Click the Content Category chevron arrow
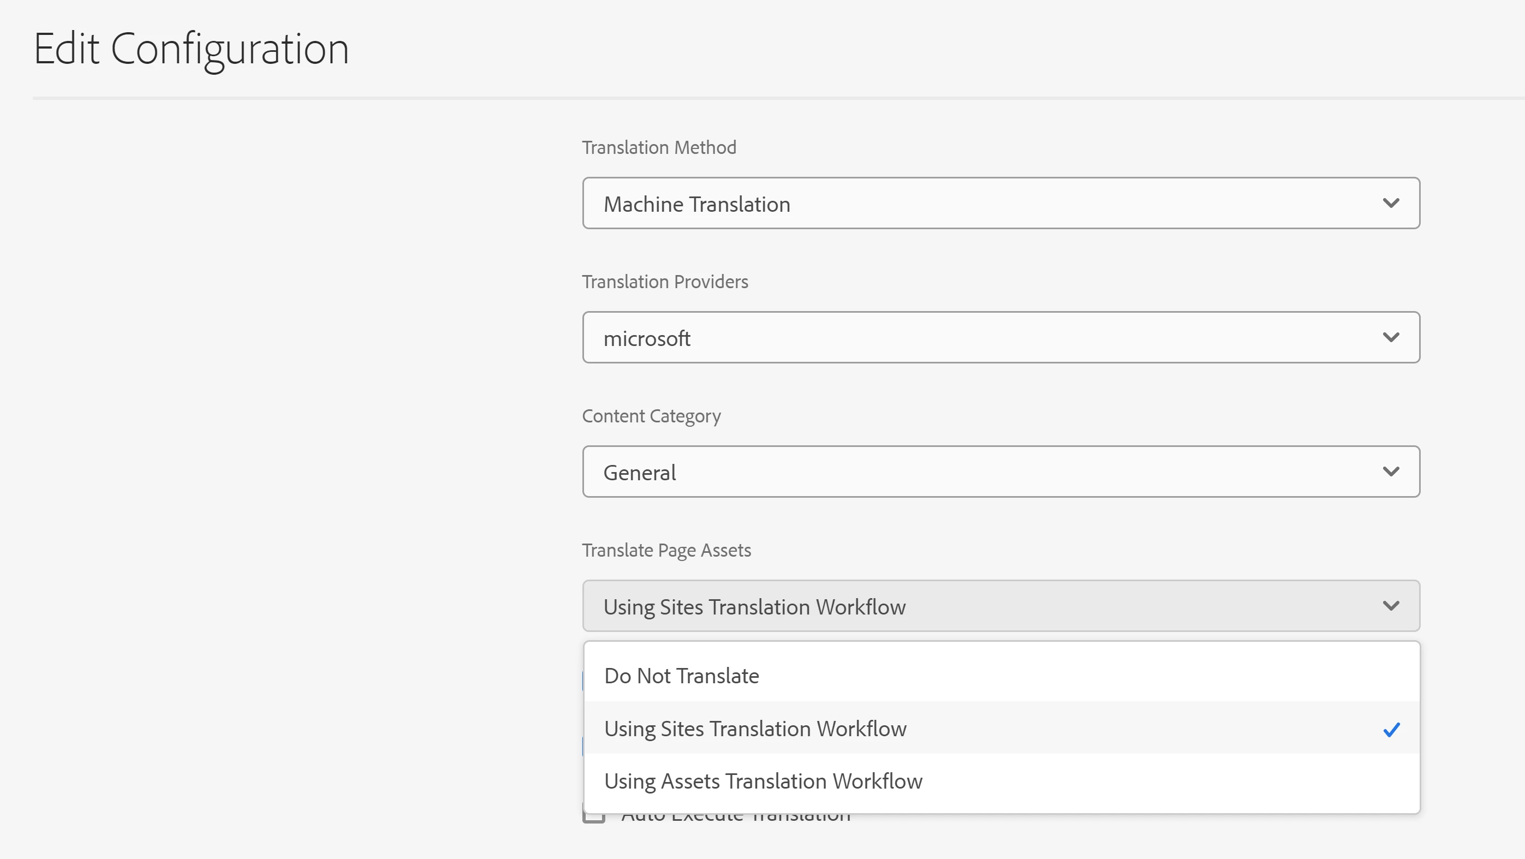1525x859 pixels. (x=1391, y=472)
